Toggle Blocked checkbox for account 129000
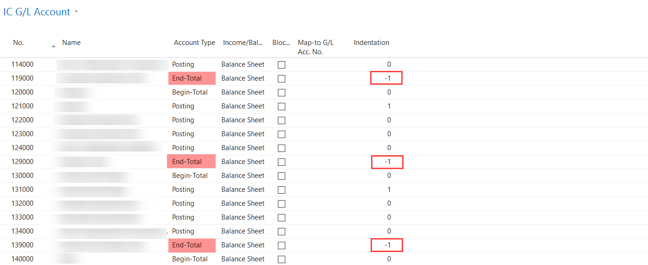 click(282, 162)
